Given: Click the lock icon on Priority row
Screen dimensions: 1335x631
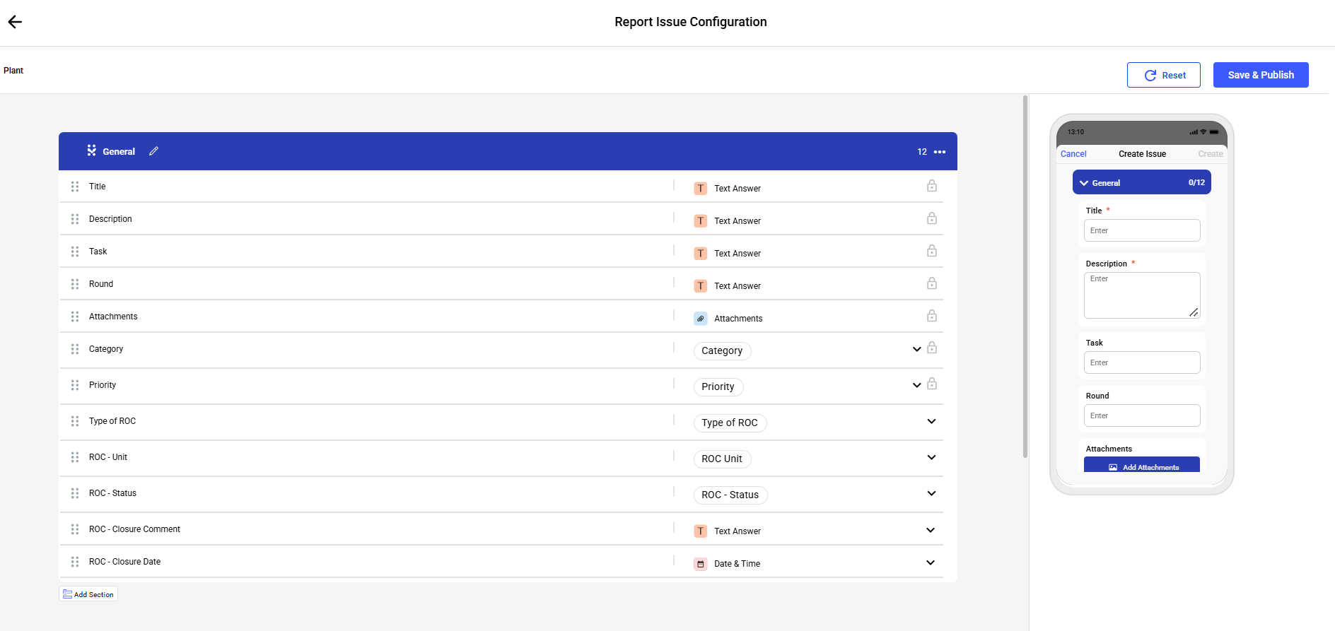Looking at the screenshot, I should [932, 384].
